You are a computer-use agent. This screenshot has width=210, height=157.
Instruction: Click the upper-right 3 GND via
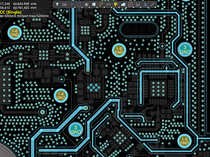coord(185,50)
